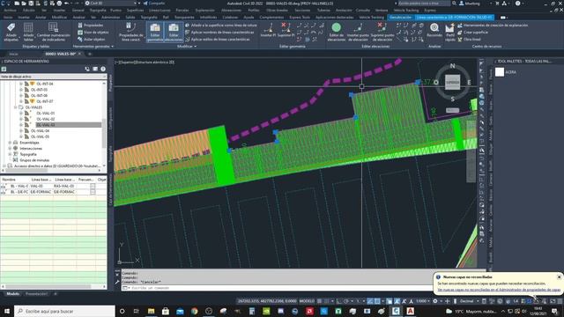Image resolution: width=564 pixels, height=317 pixels.
Task: Open the Topografía menu
Action: click(x=98, y=10)
